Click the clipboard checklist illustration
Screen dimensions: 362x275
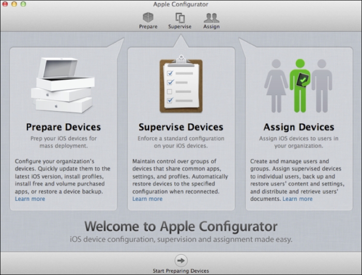coord(181,84)
